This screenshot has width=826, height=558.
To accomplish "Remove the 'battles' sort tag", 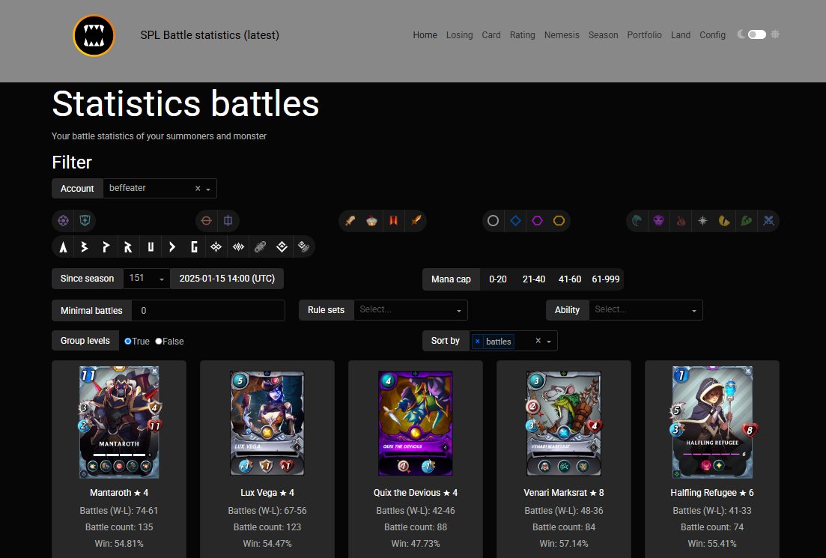I will 477,342.
